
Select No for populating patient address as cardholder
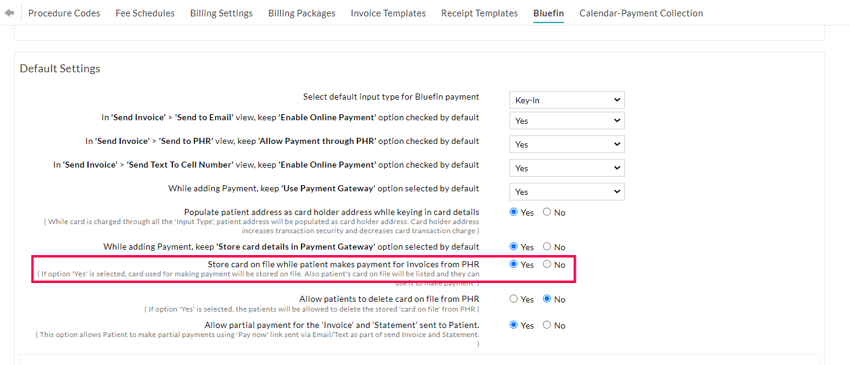547,211
